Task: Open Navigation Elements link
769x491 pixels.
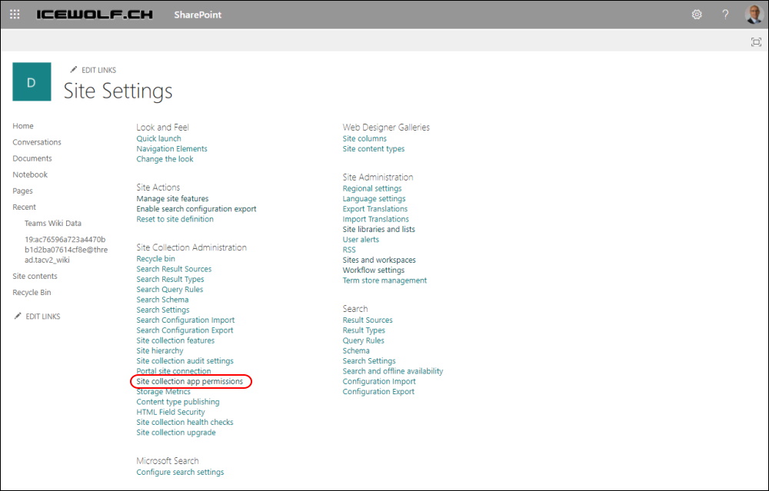Action: point(171,149)
